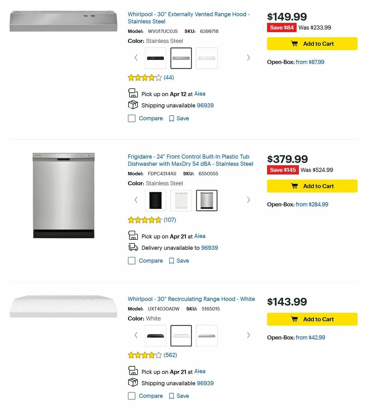Screen dimensions: 365x414
Task: Check the Compare box for the recirculating range hood
Action: 131,396
